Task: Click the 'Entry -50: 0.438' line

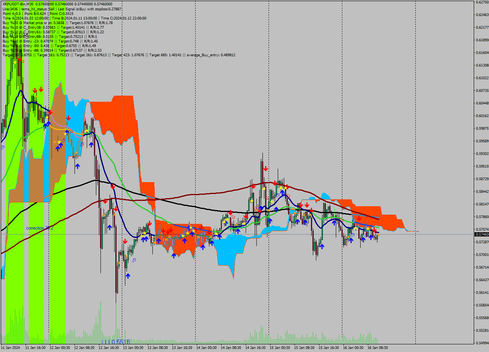Action: [x=49, y=46]
